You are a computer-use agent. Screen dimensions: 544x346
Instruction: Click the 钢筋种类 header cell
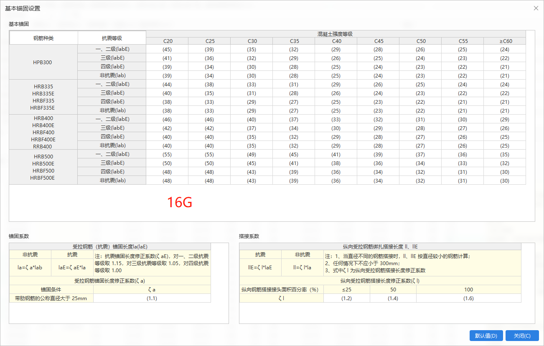[x=43, y=38]
